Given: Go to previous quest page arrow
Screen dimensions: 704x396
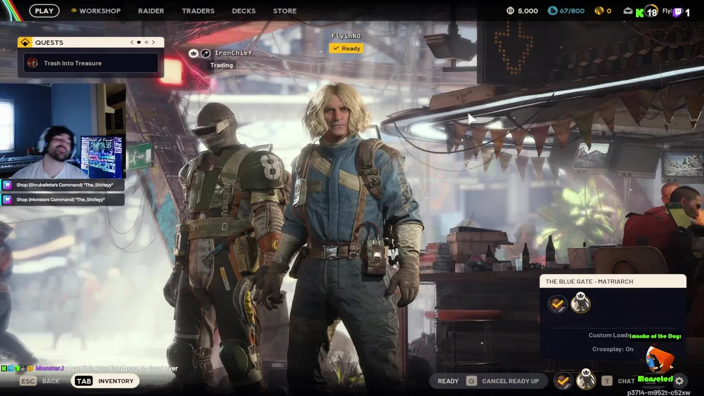Looking at the screenshot, I should pos(131,42).
